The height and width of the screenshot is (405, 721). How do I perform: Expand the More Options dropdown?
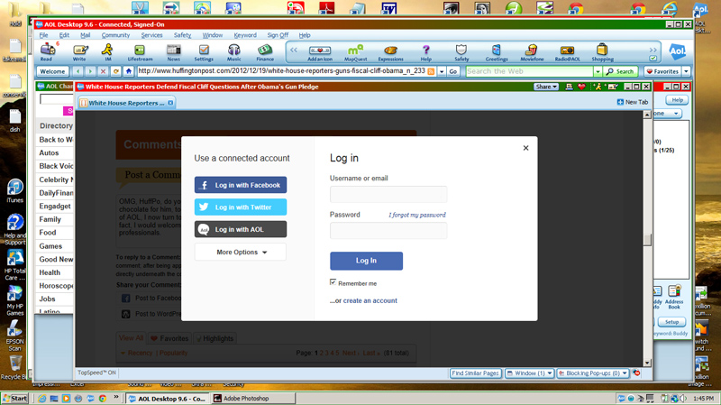(241, 253)
